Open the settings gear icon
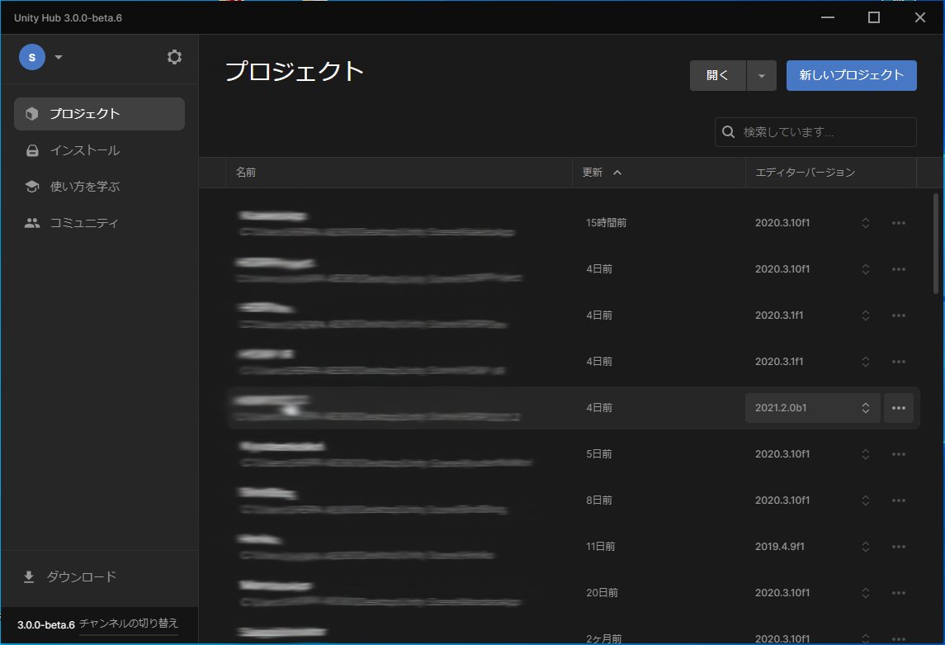Image resolution: width=945 pixels, height=645 pixels. 174,57
